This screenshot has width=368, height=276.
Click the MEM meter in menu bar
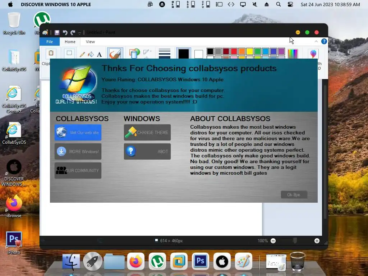[x=176, y=4]
